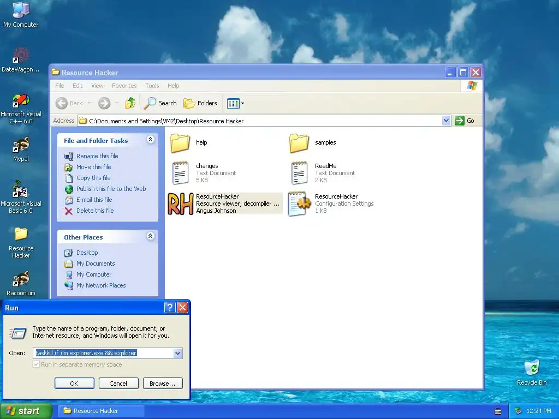The height and width of the screenshot is (419, 559).
Task: Click the Forward navigation arrow
Action: coord(104,103)
